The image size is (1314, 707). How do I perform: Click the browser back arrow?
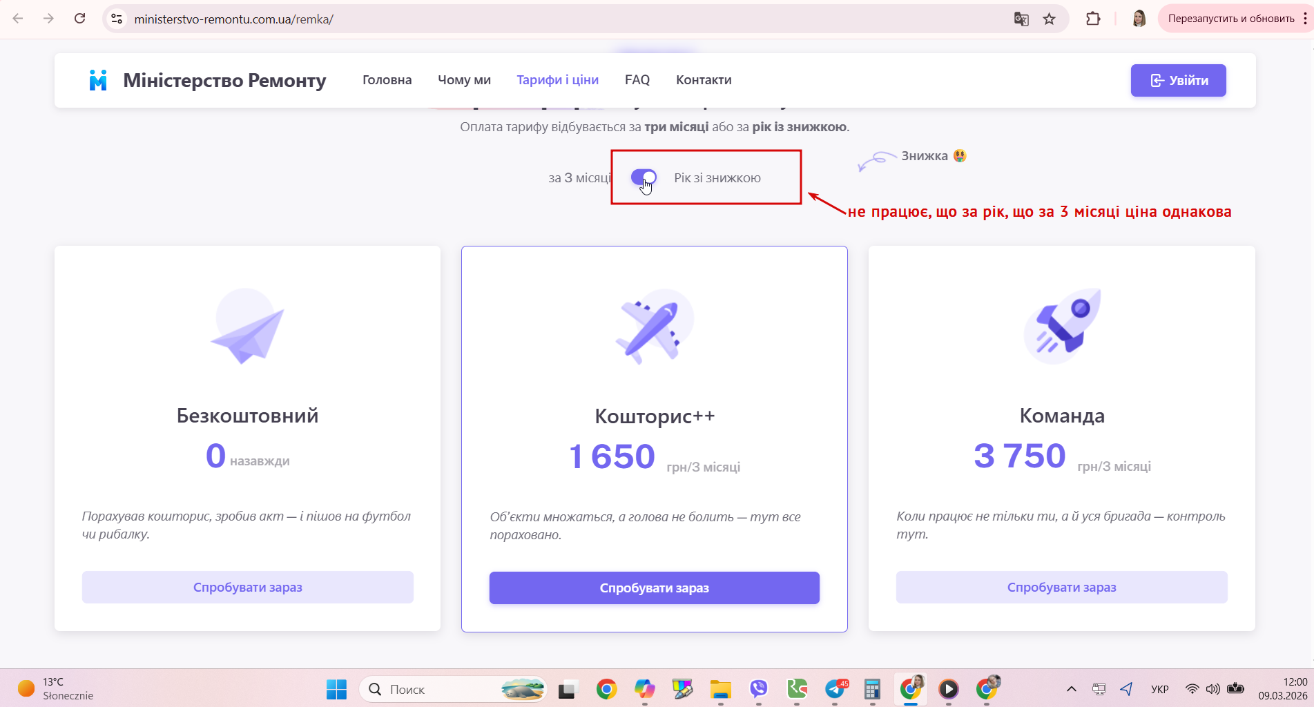(18, 19)
